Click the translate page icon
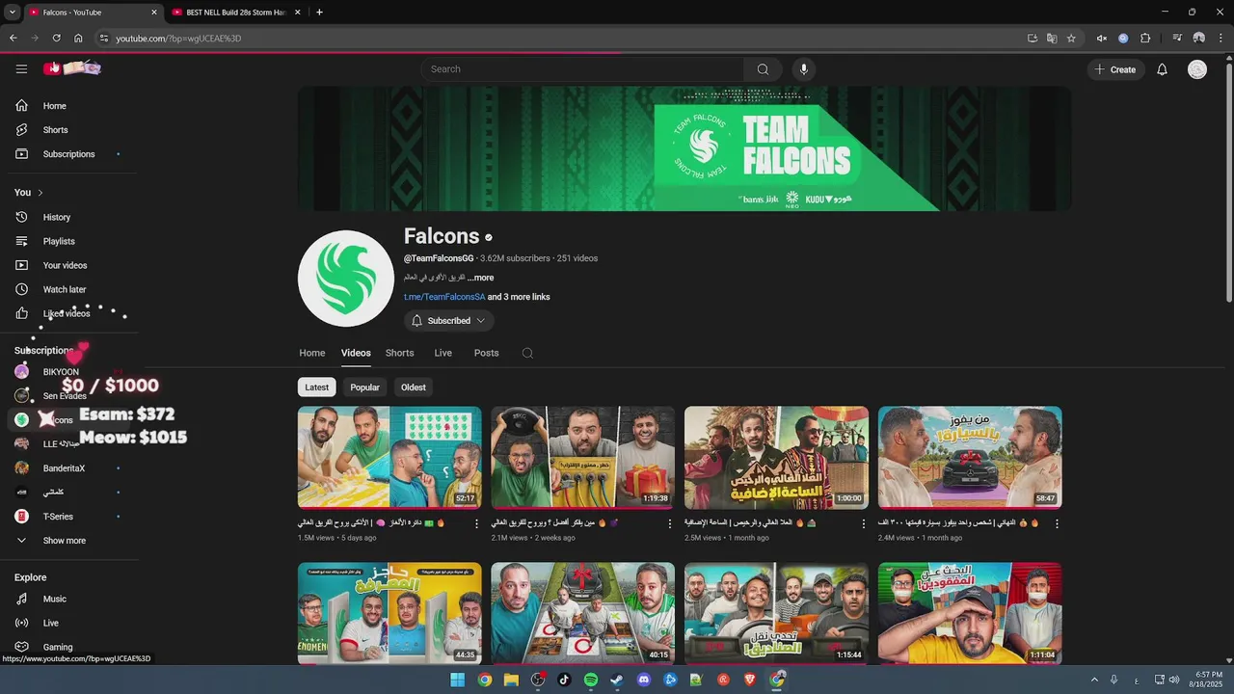 [x=1052, y=39]
